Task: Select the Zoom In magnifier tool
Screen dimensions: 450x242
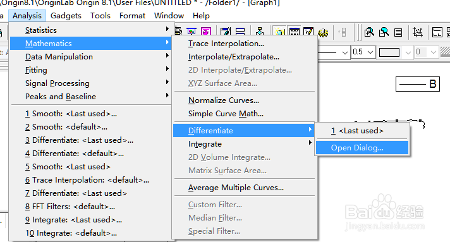Action: [x=369, y=32]
